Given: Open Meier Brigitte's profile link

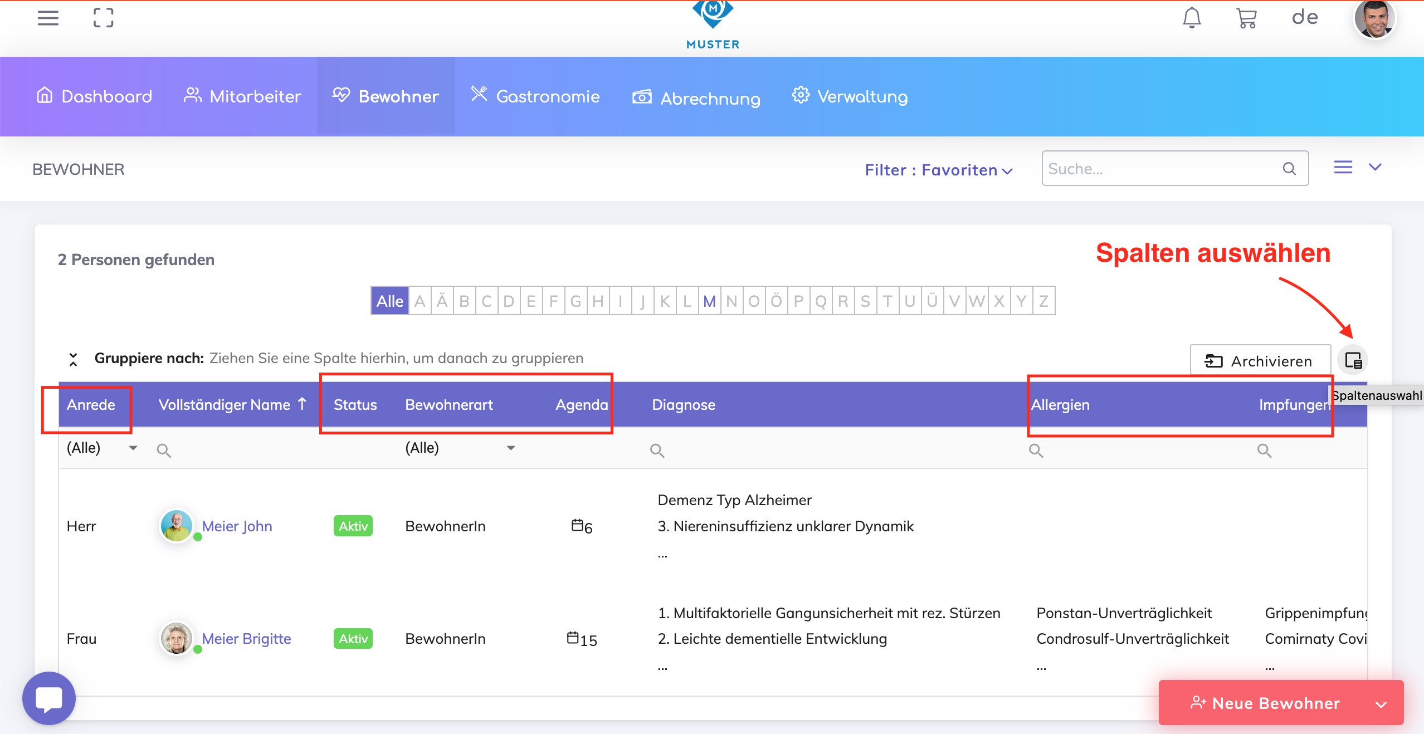Looking at the screenshot, I should pos(246,639).
